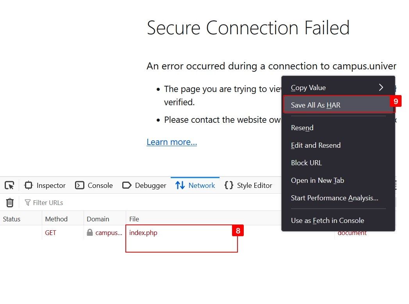Viewport: 409px width, 304px height.
Task: Click the Network up-down arrows icon
Action: 180,185
